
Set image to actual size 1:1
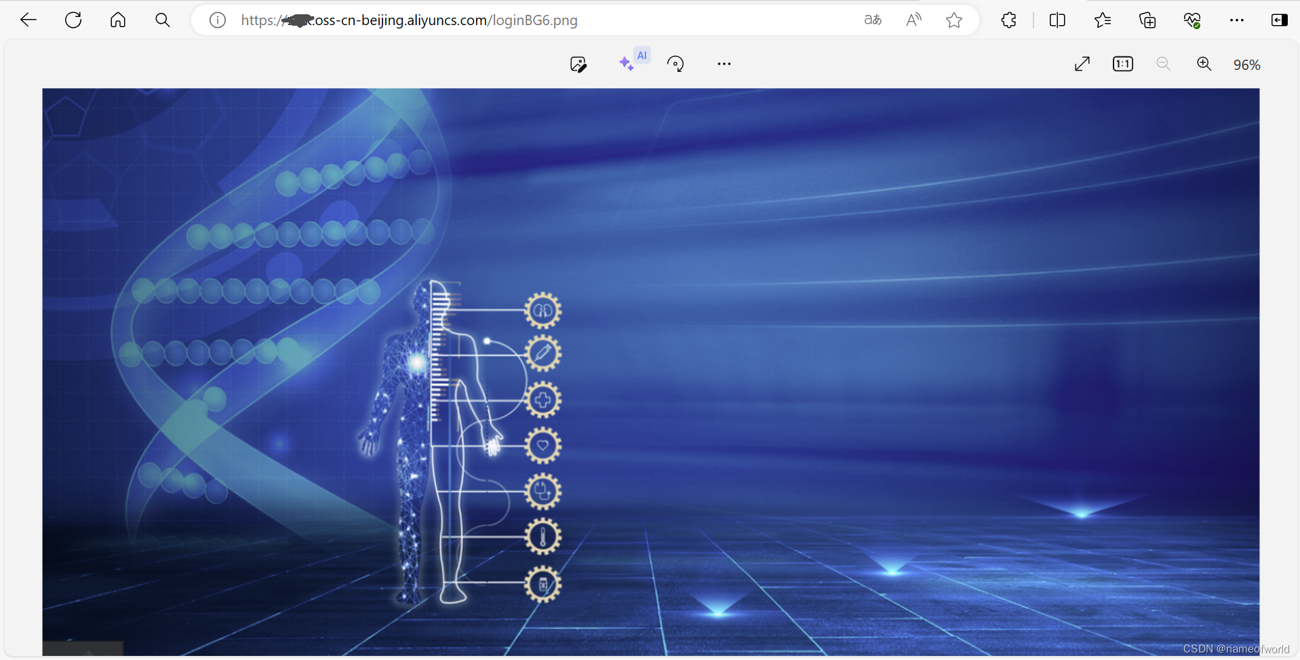1123,64
